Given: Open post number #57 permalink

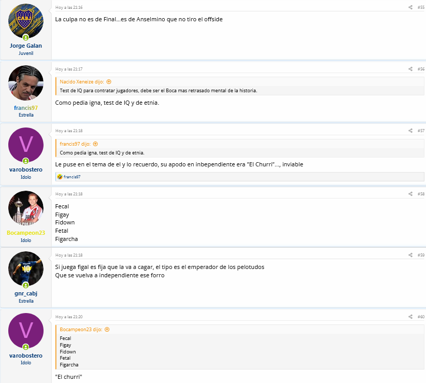Looking at the screenshot, I should (421, 131).
